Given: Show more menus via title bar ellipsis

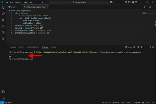Looking at the screenshot, I should tap(35, 2).
